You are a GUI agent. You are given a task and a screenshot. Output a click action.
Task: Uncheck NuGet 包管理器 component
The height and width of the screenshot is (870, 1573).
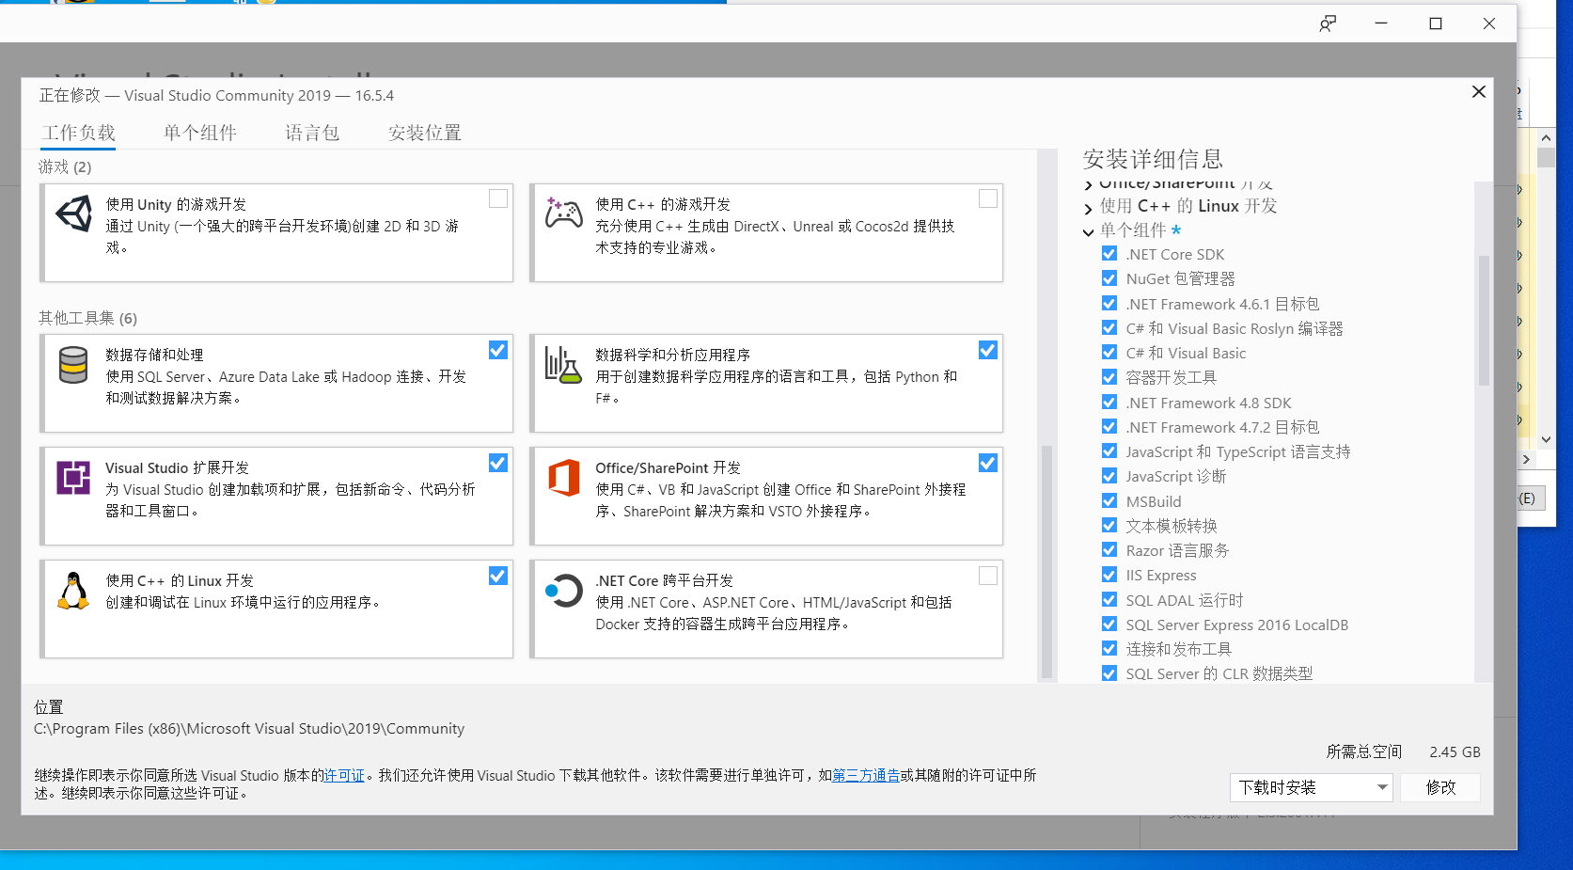coord(1109,278)
